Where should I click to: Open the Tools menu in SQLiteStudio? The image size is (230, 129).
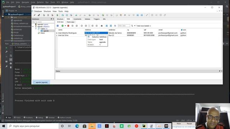[x=61, y=11]
